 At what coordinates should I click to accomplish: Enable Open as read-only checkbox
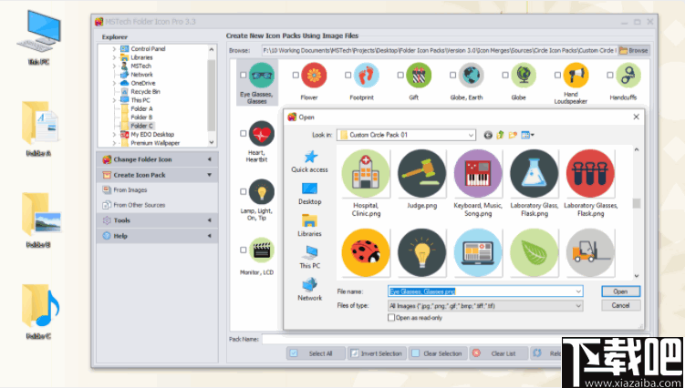pos(391,318)
